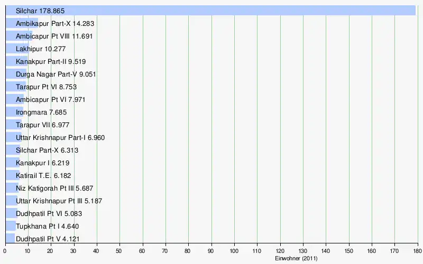Select the Uttar Krishnapur Pt III 5.187 label

(59, 201)
